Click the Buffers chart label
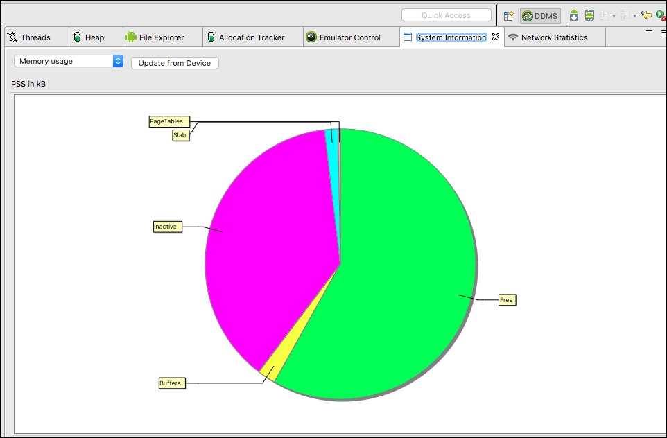 [x=171, y=383]
